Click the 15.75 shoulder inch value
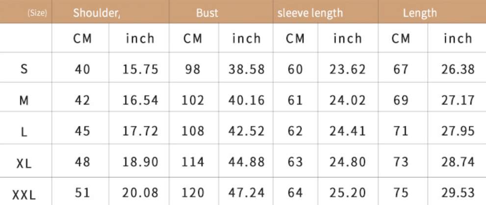This screenshot has width=486, height=205. 140,70
